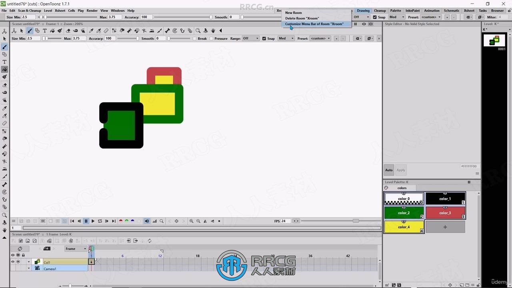Click the zoom out icon in viewer bar
This screenshot has width=512, height=288.
click(198, 221)
